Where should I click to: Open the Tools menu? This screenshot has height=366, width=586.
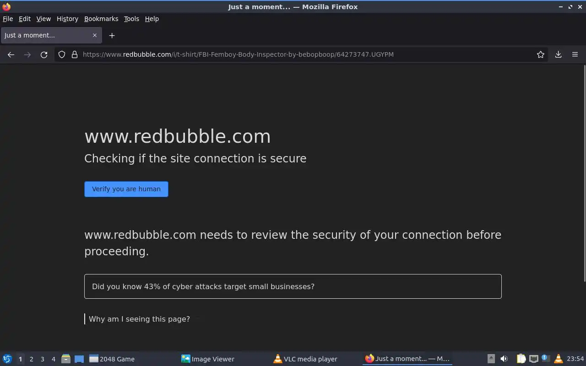131,19
